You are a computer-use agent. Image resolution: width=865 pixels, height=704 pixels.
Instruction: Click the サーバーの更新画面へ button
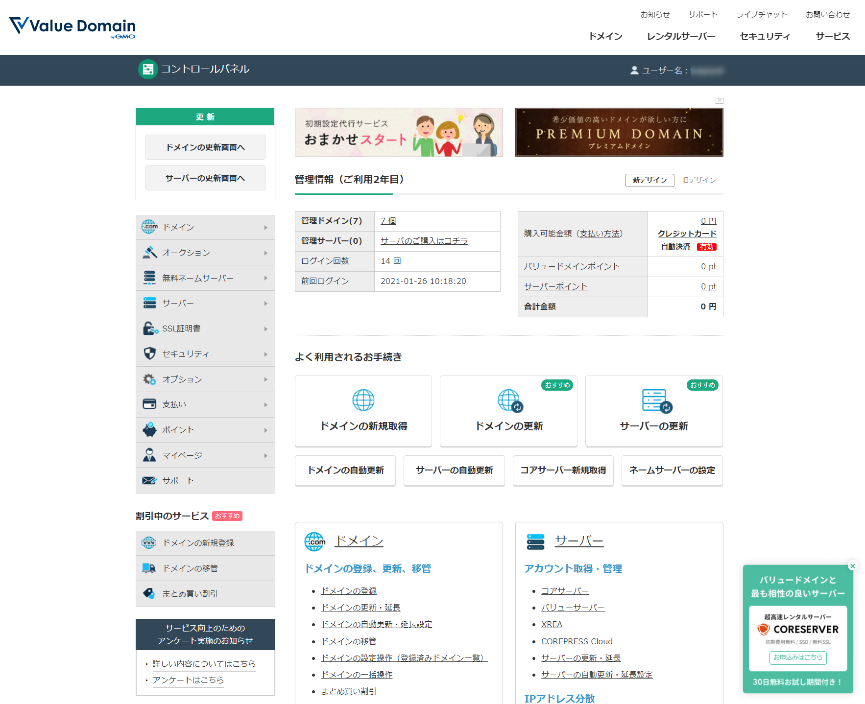tap(205, 178)
